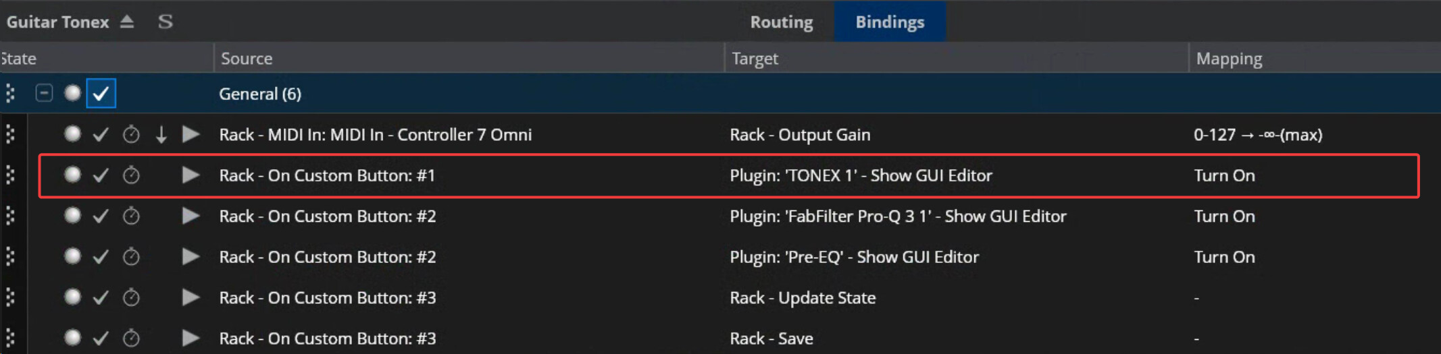
Task: Click the Source column header
Action: point(247,59)
